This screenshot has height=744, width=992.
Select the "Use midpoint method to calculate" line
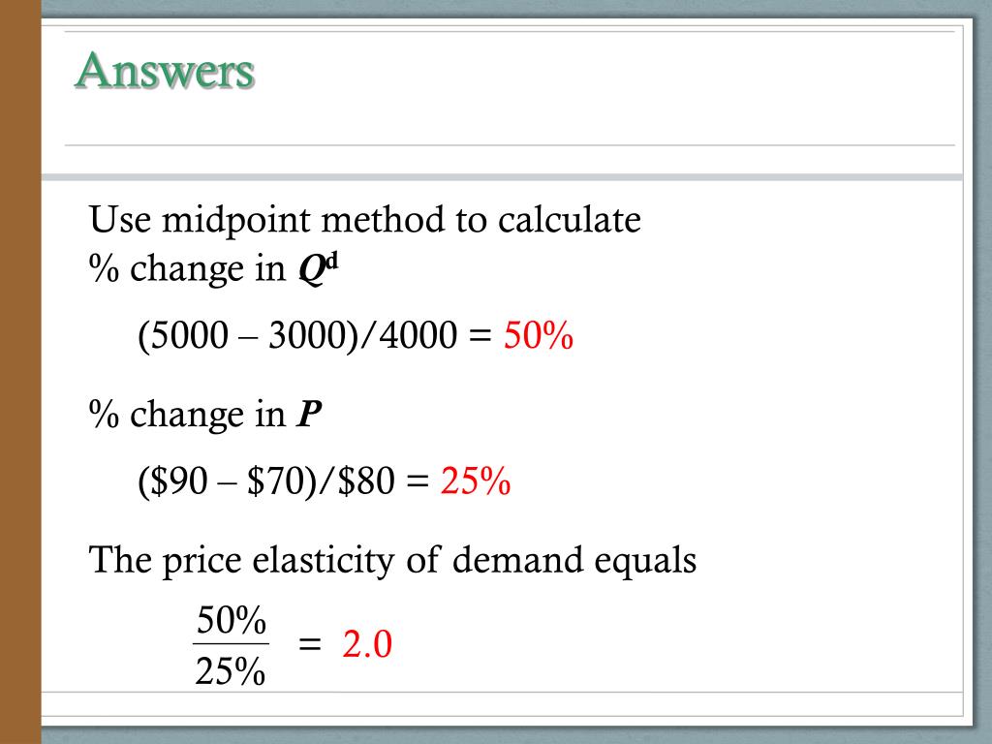click(x=365, y=220)
